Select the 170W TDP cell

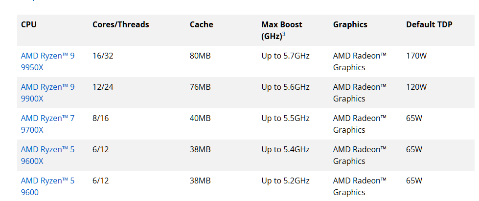[x=416, y=56]
